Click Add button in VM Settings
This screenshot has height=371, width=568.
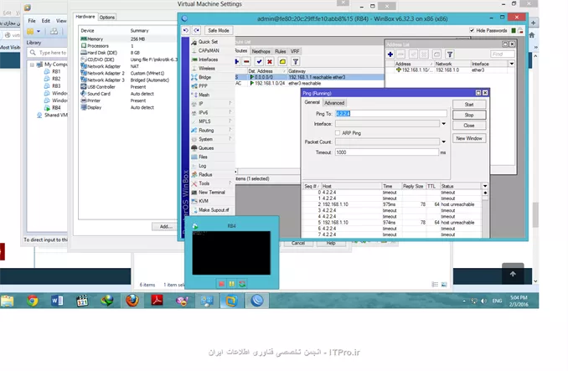pyautogui.click(x=166, y=227)
